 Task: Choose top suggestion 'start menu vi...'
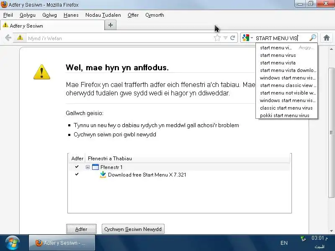(286, 48)
